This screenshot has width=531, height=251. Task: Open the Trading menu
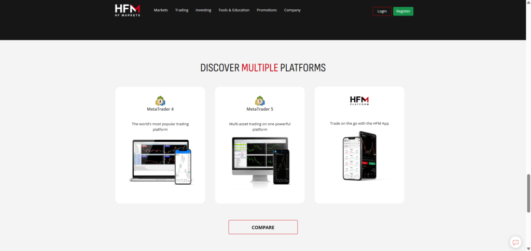pos(181,10)
